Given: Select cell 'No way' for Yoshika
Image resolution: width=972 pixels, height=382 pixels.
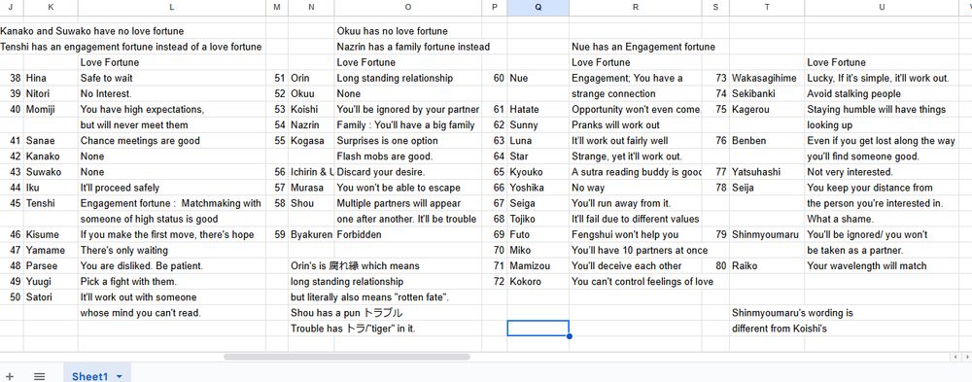Looking at the screenshot, I should tap(636, 188).
